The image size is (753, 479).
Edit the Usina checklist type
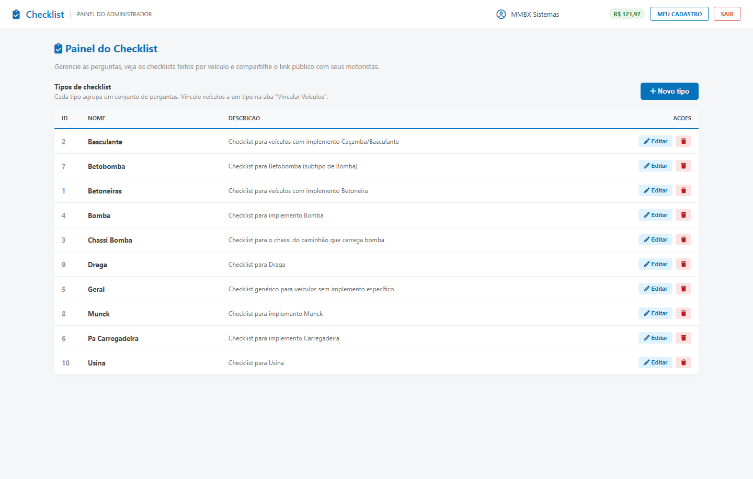[x=655, y=362]
